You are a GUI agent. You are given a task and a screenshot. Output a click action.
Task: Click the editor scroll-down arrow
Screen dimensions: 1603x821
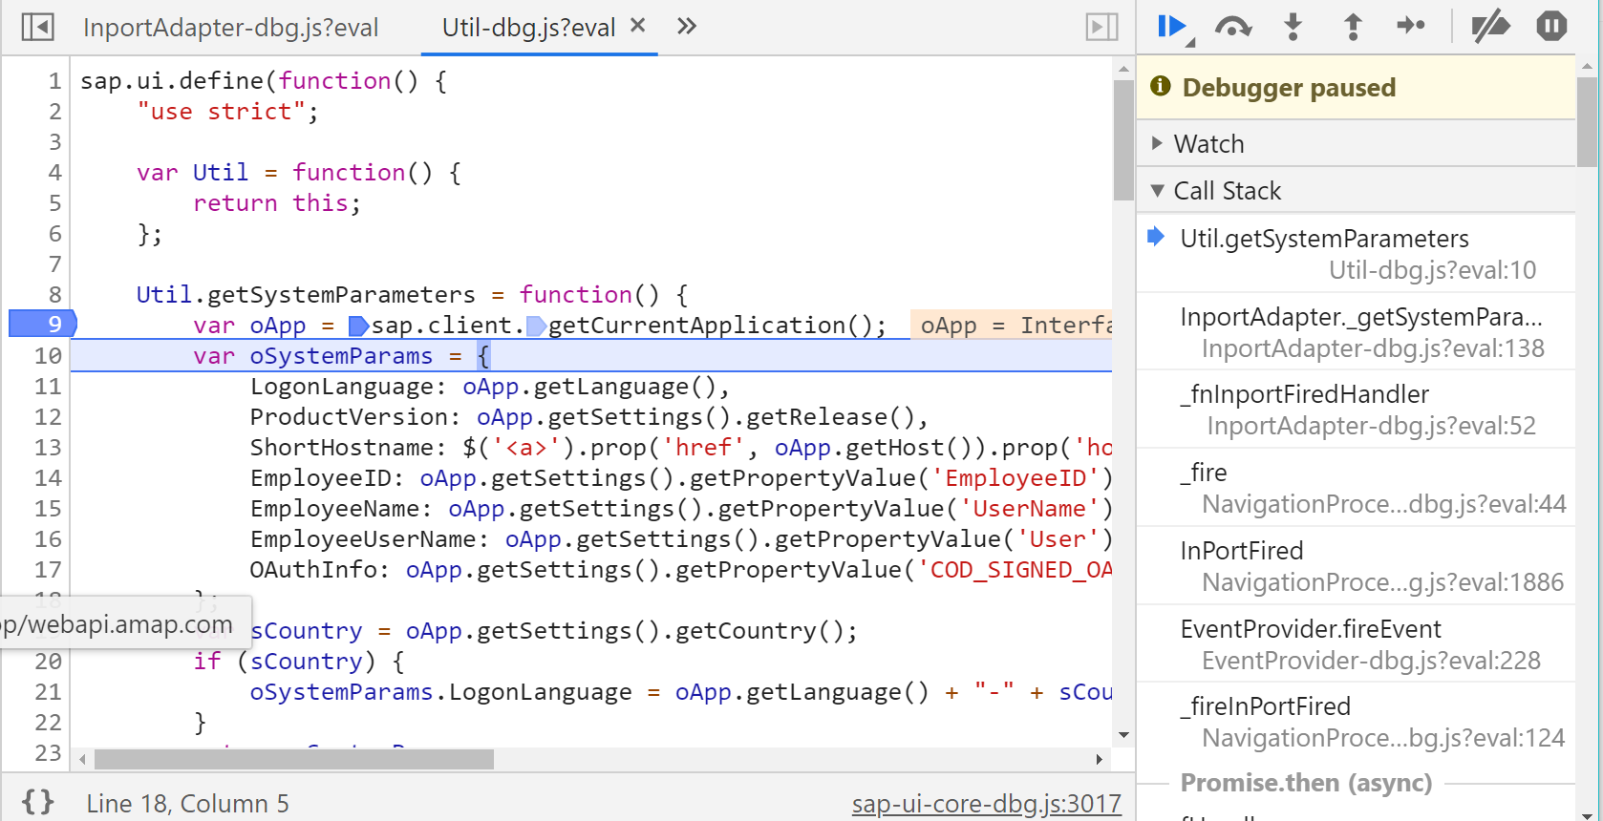click(1123, 735)
